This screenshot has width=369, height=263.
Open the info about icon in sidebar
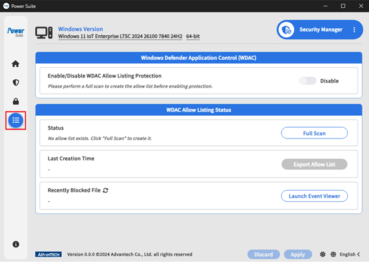(x=16, y=244)
